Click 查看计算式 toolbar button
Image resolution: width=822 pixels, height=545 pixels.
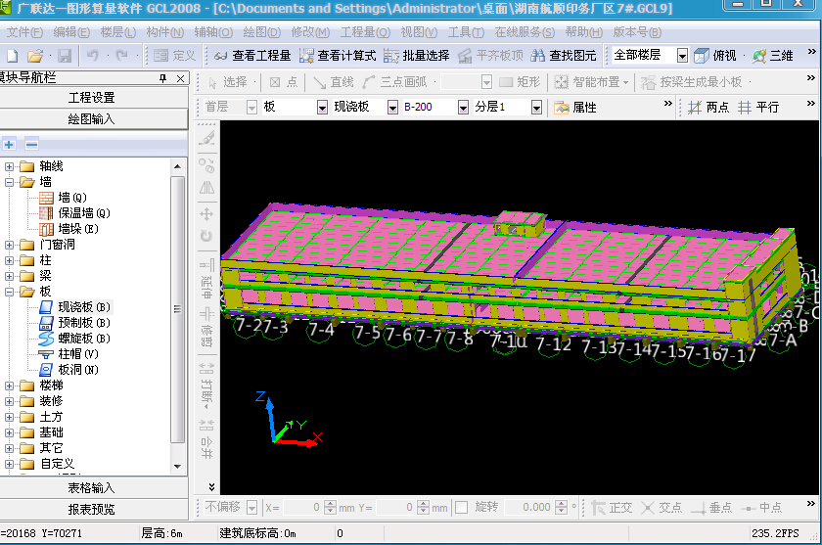coord(338,56)
